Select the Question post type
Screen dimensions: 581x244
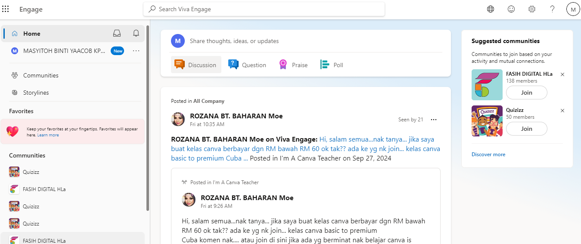pyautogui.click(x=247, y=65)
